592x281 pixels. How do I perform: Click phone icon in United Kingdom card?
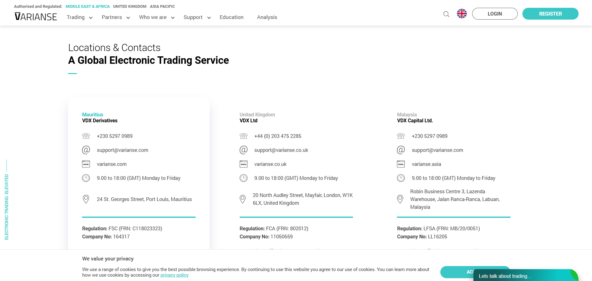243,136
